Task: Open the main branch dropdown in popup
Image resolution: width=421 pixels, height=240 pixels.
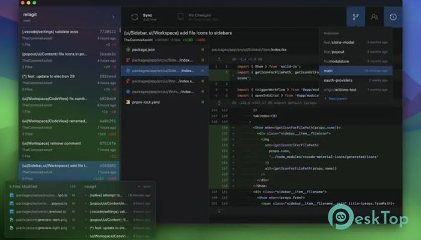Action: coord(144,187)
